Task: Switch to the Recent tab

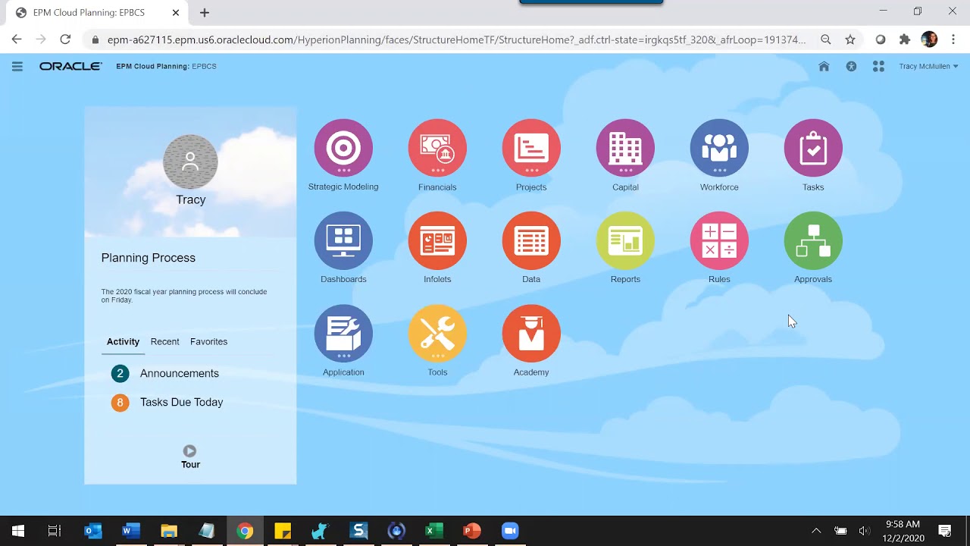Action: click(x=164, y=342)
